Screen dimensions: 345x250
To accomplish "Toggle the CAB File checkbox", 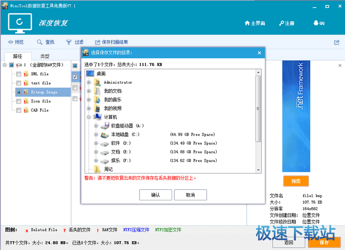I will click(19, 110).
